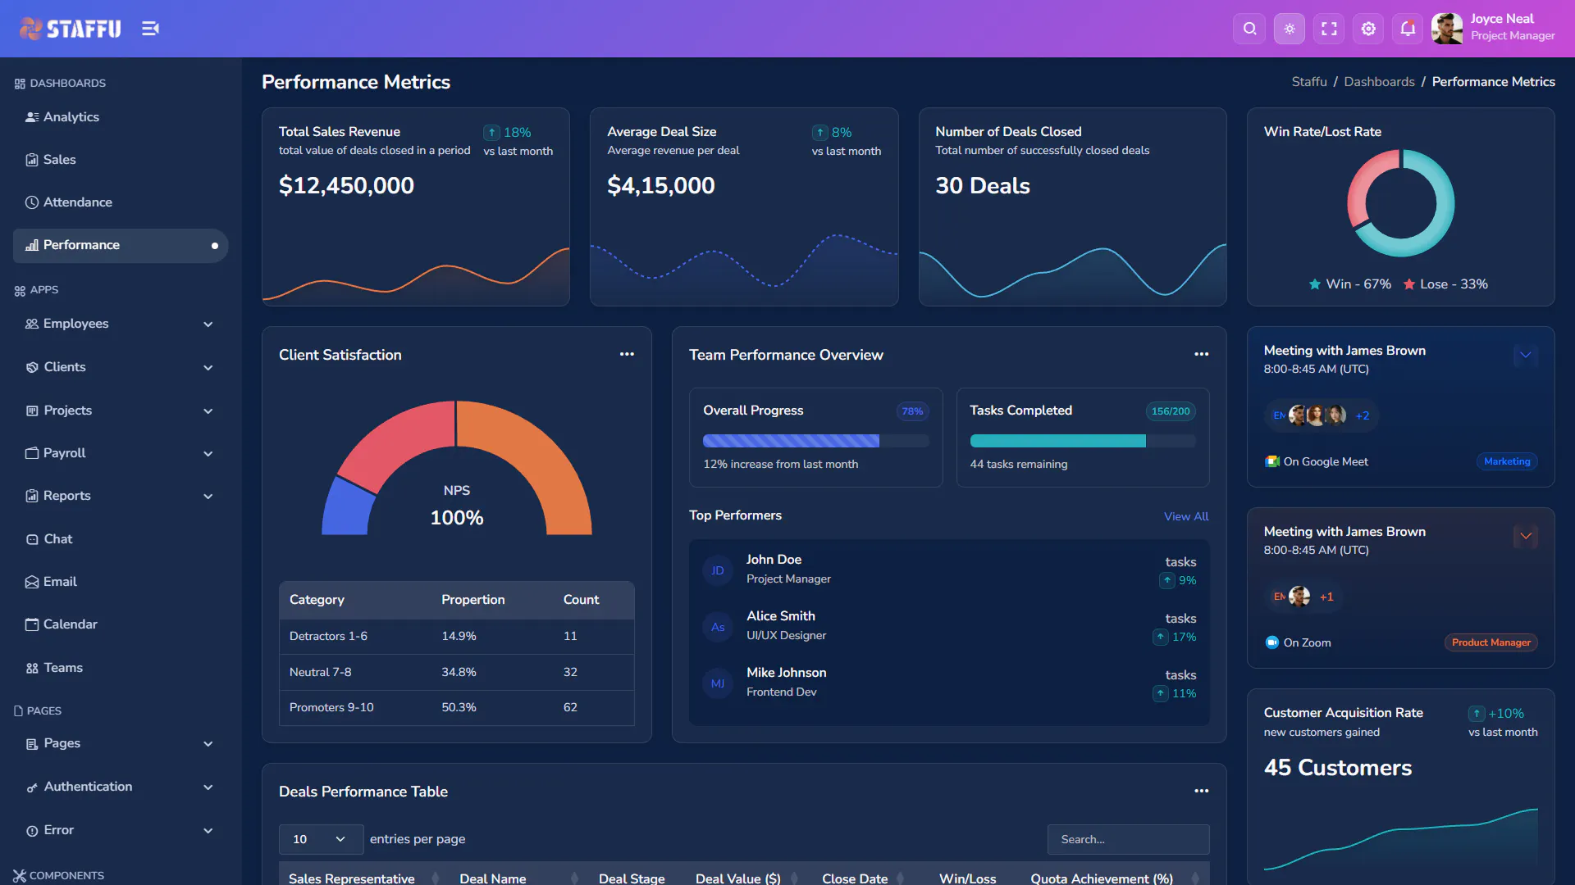This screenshot has width=1575, height=885.
Task: Click the Marketing tag
Action: [x=1507, y=461]
